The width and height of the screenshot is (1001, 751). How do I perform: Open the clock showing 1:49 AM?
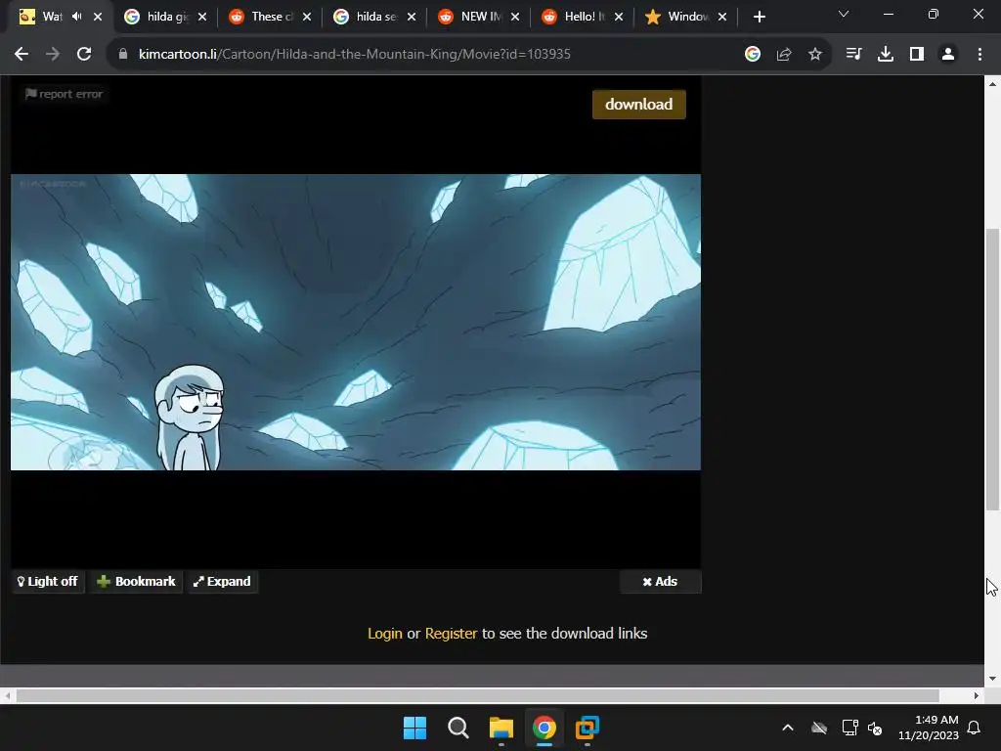click(929, 728)
